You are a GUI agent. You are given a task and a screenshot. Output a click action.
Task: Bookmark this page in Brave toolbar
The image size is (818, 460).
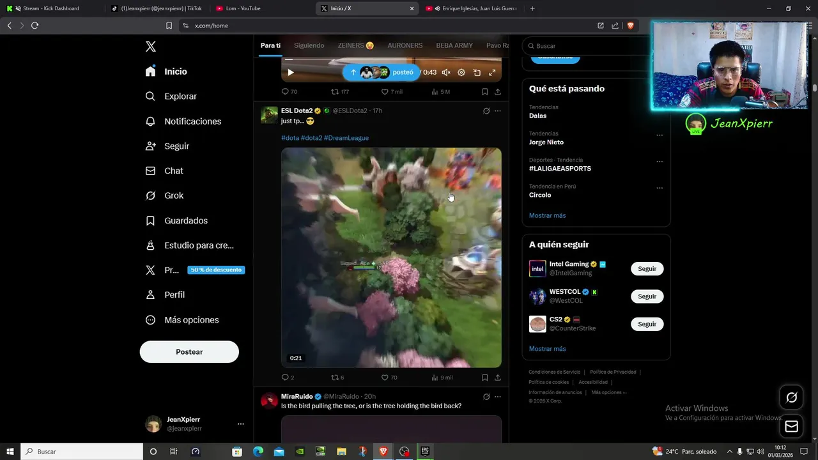169,26
